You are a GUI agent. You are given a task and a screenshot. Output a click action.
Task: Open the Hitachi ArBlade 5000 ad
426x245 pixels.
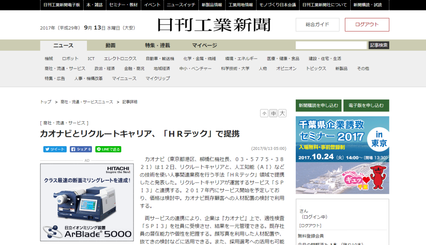pos(87,202)
